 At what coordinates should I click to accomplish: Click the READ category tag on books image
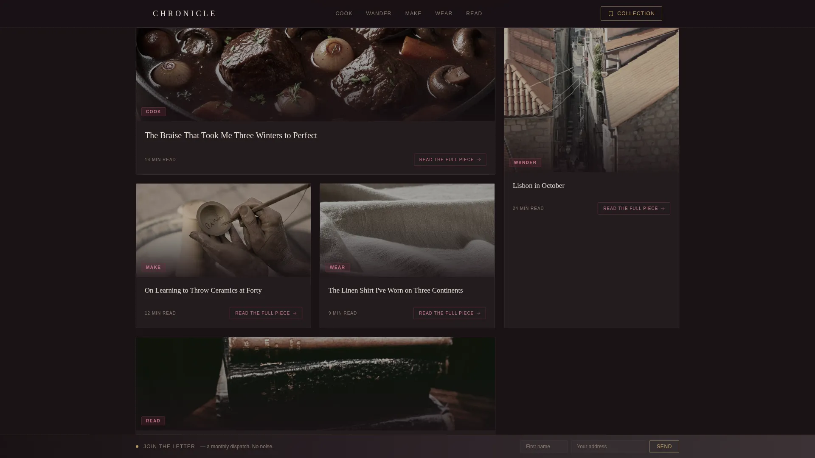(x=153, y=421)
